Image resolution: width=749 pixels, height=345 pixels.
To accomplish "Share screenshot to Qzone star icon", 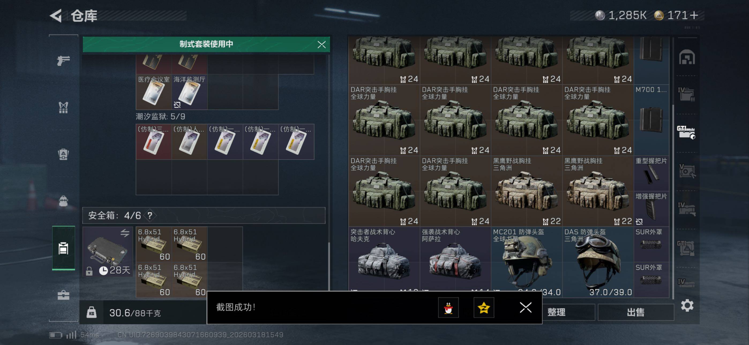I will (x=484, y=307).
